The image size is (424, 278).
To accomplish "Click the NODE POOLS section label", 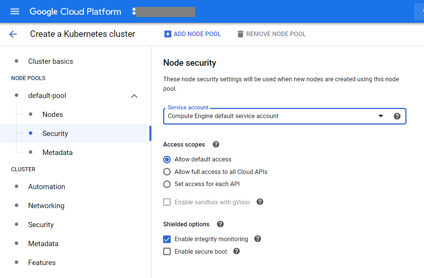I will (x=28, y=78).
